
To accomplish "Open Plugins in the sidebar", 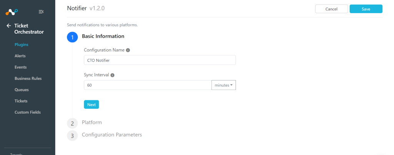I will tap(22, 45).
